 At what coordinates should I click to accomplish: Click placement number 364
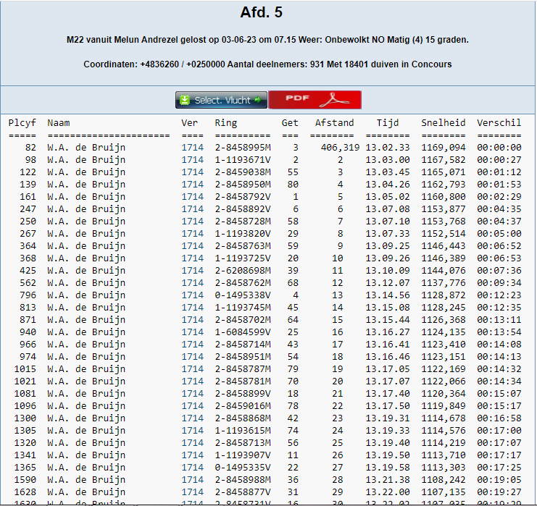pyautogui.click(x=28, y=246)
